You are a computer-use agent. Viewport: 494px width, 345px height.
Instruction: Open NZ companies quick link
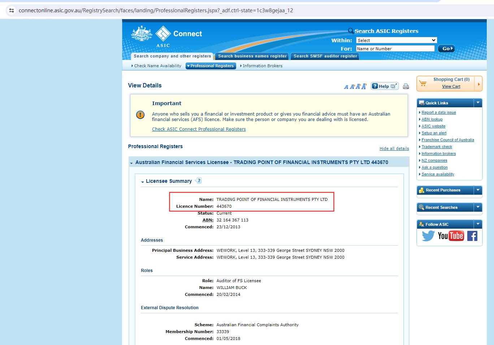tap(434, 161)
